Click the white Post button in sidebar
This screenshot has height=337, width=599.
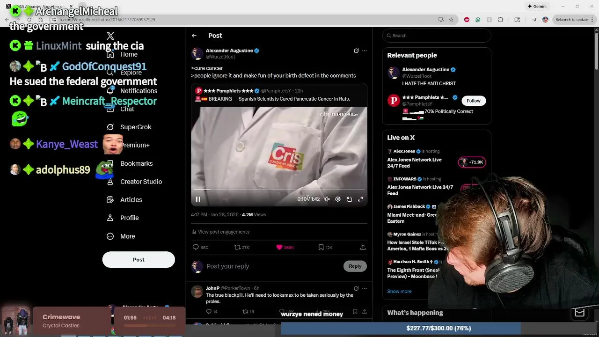139,260
